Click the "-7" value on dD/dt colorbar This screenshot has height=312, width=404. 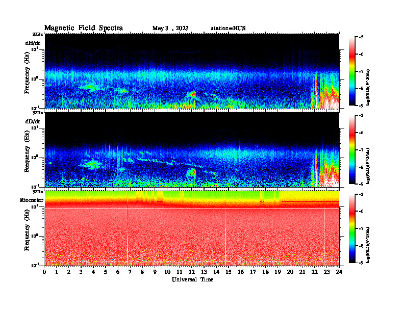(x=361, y=150)
